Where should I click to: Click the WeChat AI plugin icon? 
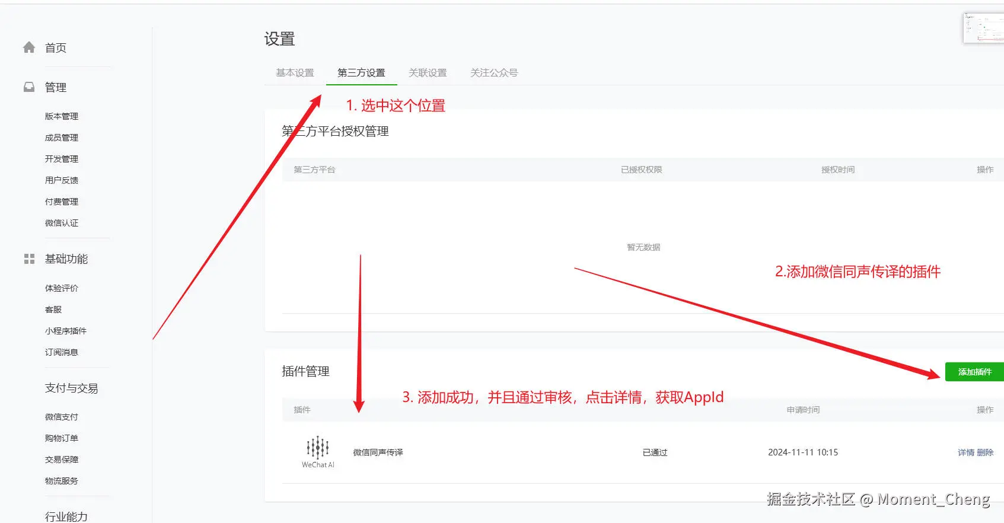tap(318, 452)
